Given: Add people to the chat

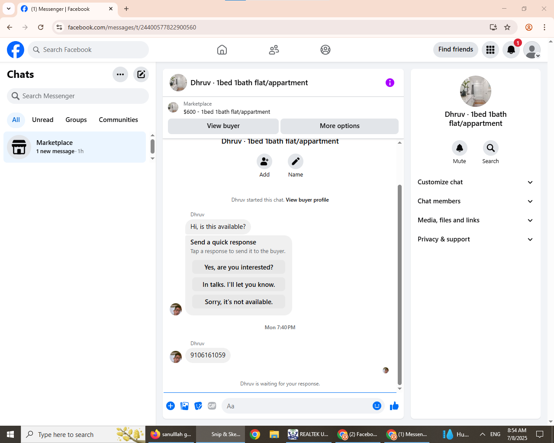Looking at the screenshot, I should click(x=264, y=161).
